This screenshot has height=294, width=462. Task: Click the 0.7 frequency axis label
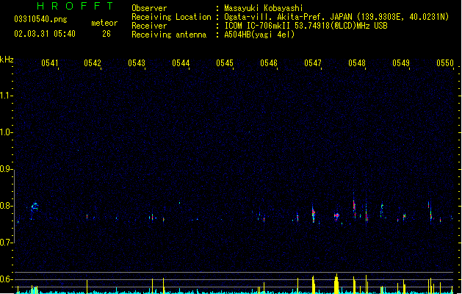tap(6, 243)
